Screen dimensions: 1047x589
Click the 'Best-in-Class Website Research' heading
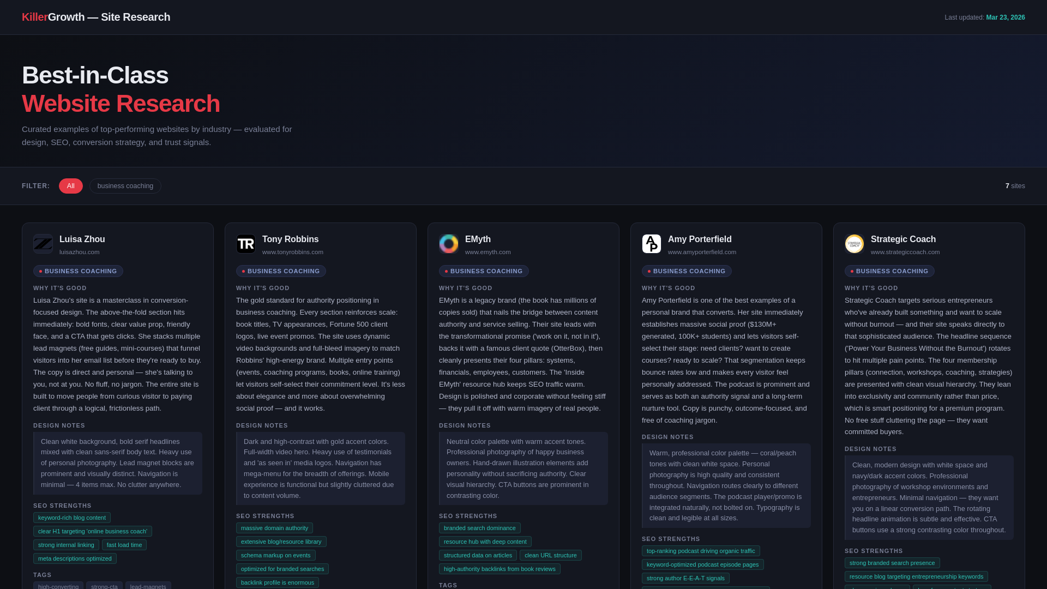click(121, 89)
